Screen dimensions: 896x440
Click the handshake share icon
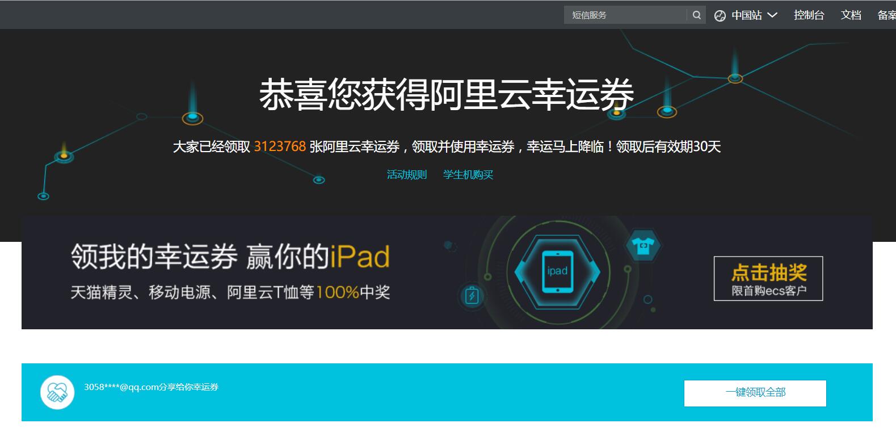pos(57,392)
